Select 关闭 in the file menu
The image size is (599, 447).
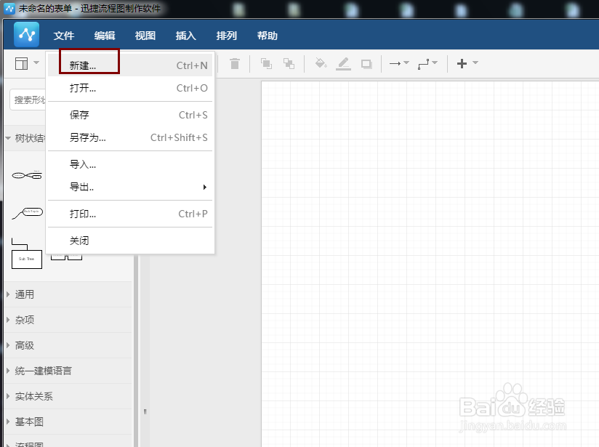pyautogui.click(x=130, y=241)
